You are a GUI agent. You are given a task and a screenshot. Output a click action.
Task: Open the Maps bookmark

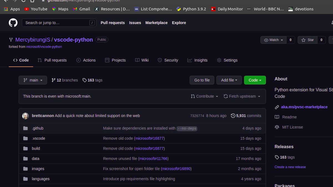click(60, 9)
